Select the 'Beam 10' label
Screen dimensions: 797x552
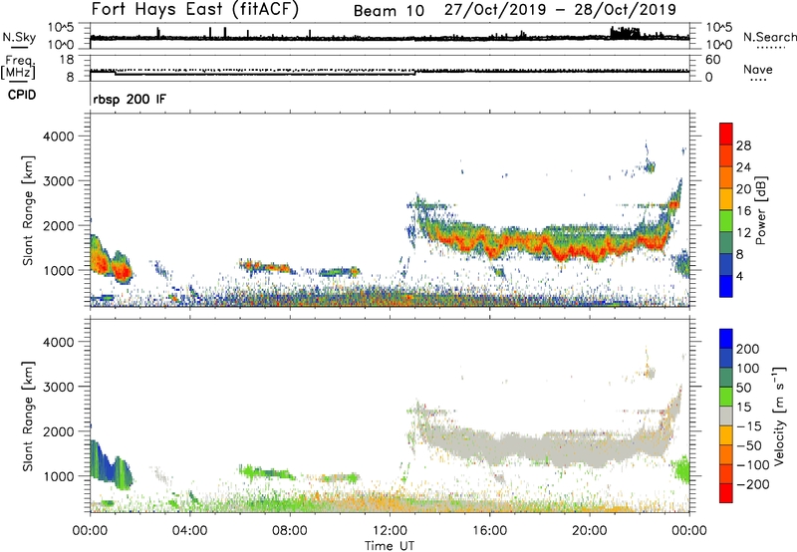coord(389,11)
